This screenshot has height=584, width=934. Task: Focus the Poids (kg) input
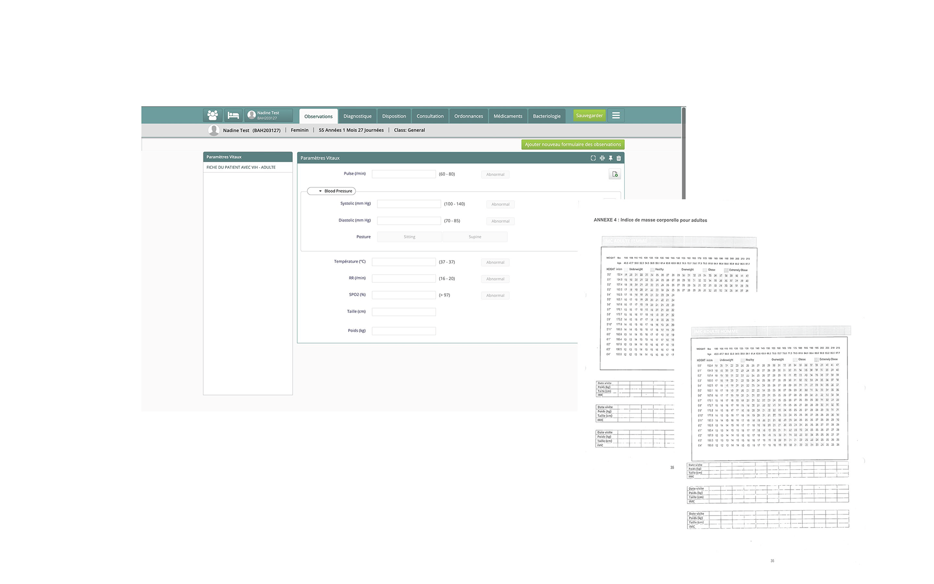pos(404,331)
